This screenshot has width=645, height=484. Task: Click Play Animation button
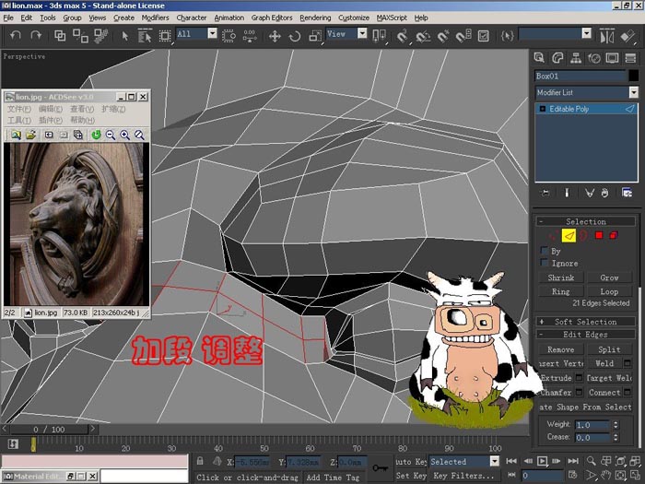(x=542, y=461)
